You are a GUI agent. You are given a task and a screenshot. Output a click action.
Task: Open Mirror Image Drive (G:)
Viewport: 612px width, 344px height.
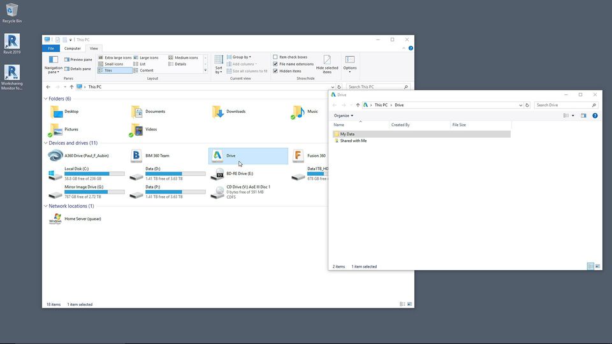coord(86,192)
